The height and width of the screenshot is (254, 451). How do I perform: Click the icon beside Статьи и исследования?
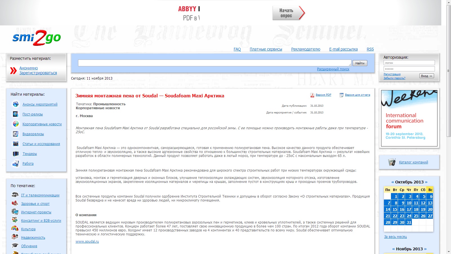tap(16, 144)
